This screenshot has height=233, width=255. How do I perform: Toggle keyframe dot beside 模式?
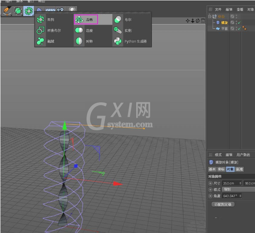(x=210, y=189)
